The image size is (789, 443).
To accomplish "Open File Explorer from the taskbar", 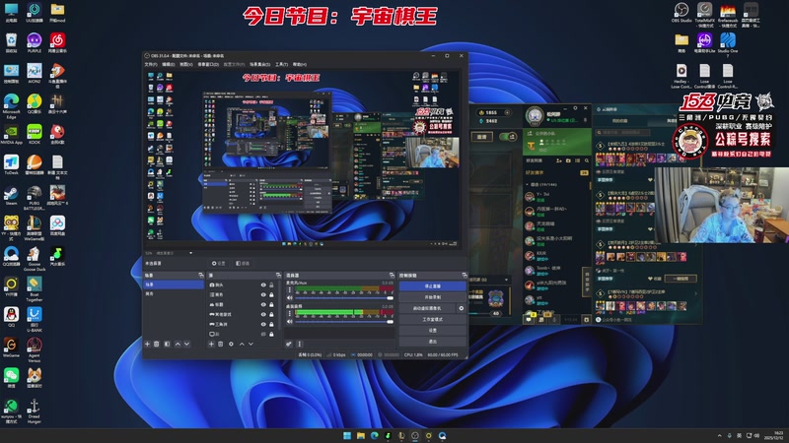I will point(361,435).
